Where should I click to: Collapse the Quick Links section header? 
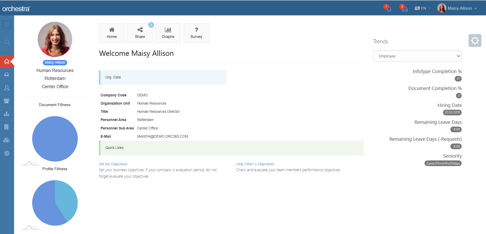[231, 148]
